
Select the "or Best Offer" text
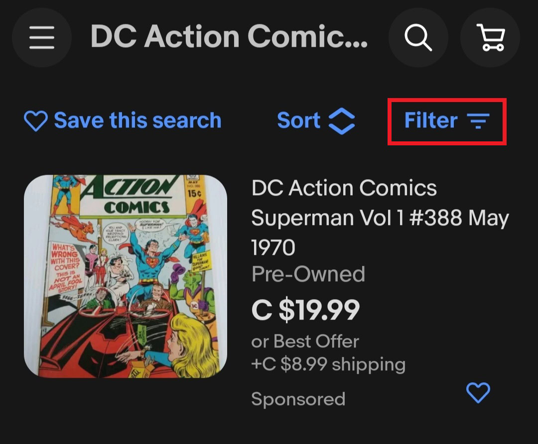click(305, 341)
